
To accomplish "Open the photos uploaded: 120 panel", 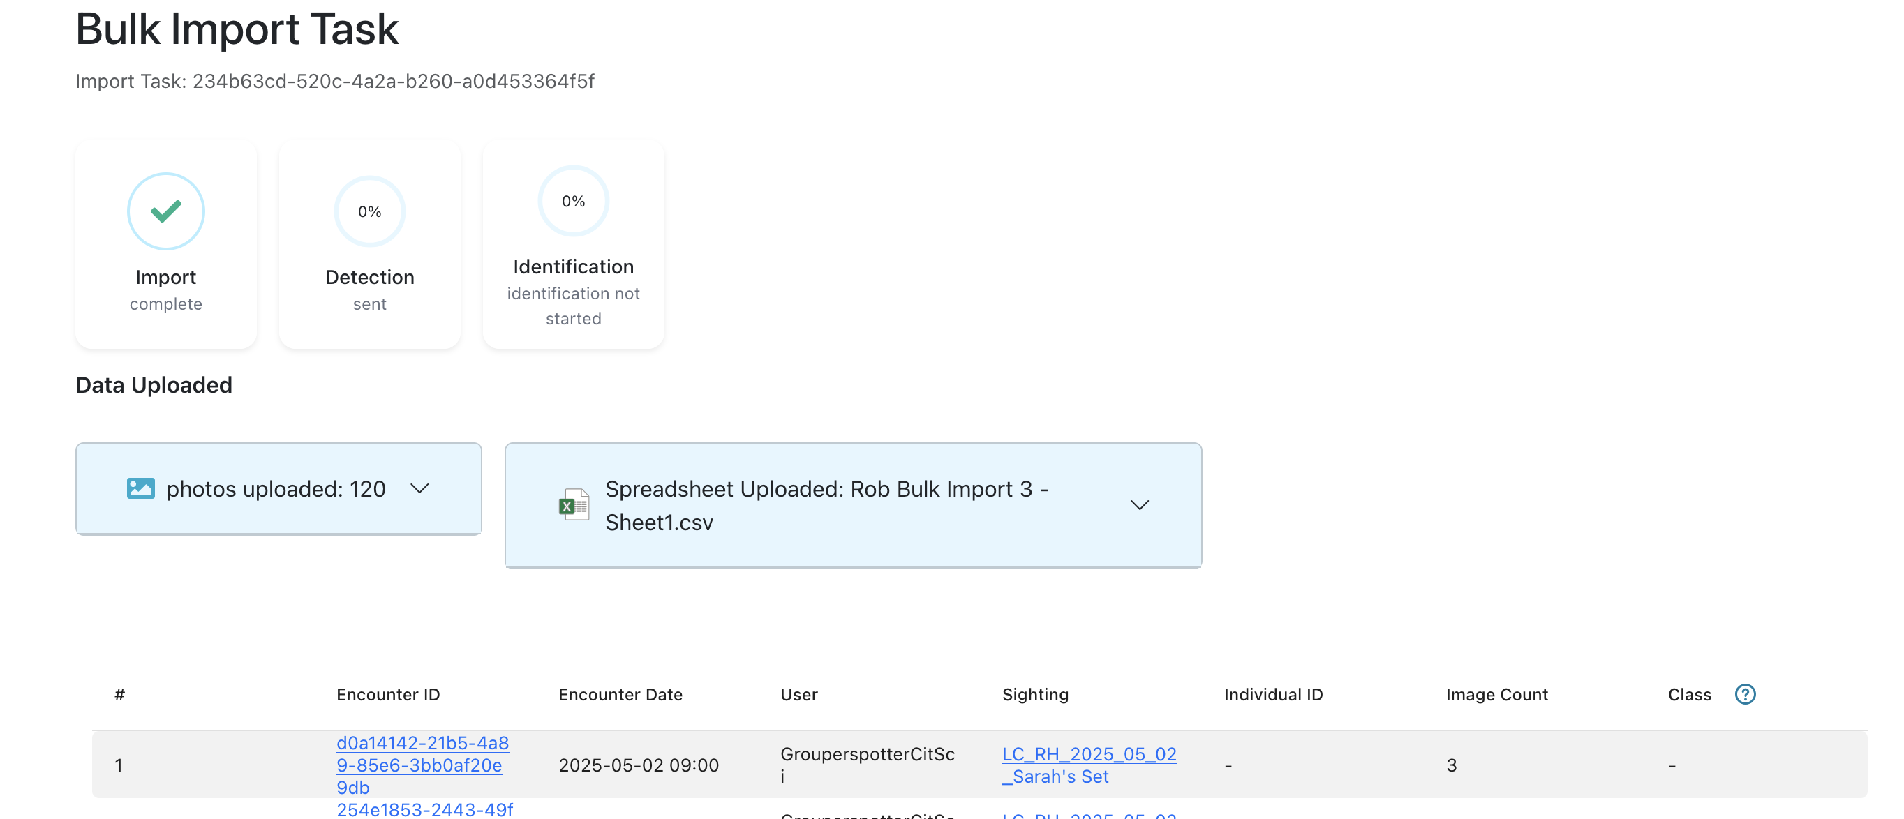I will pyautogui.click(x=276, y=488).
